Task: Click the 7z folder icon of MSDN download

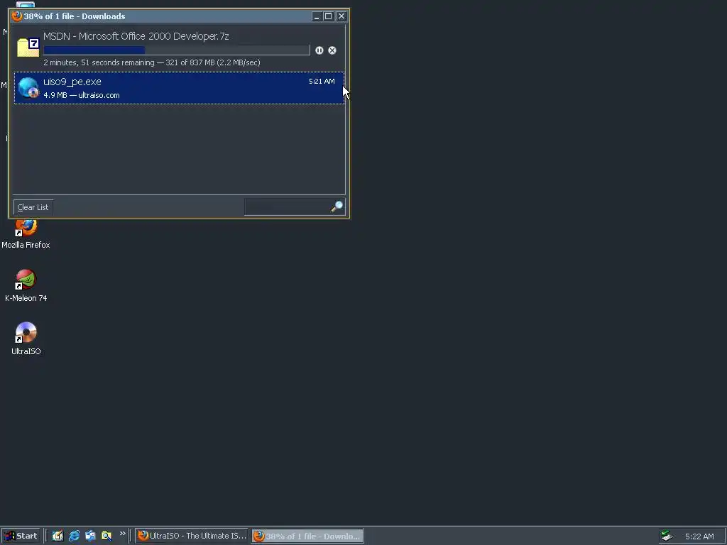Action: 28,48
